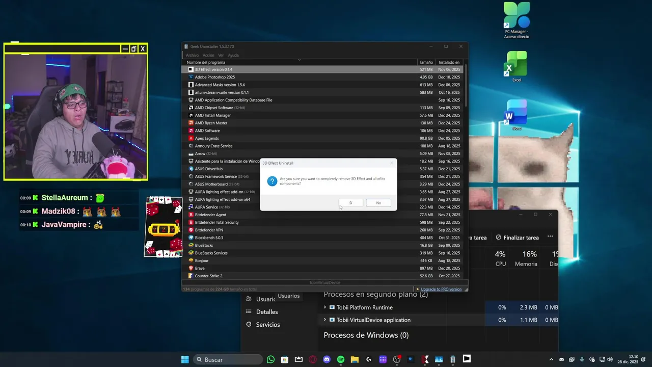652x367 pixels.
Task: Open Discord from the taskbar
Action: click(327, 359)
